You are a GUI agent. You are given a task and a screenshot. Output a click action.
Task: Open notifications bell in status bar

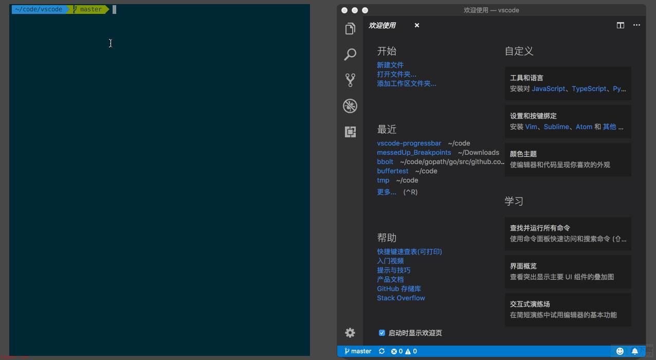tap(635, 351)
